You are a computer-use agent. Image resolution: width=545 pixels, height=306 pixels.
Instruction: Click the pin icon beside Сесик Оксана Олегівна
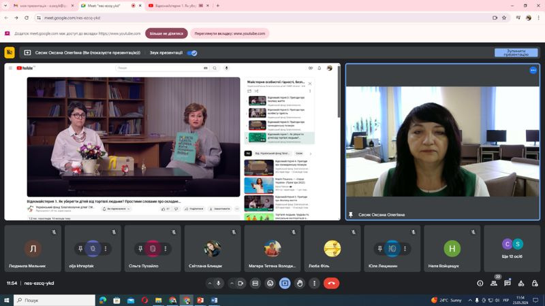351,215
